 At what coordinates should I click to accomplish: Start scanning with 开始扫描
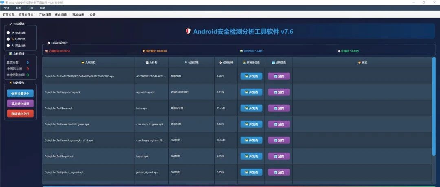[x=45, y=15]
